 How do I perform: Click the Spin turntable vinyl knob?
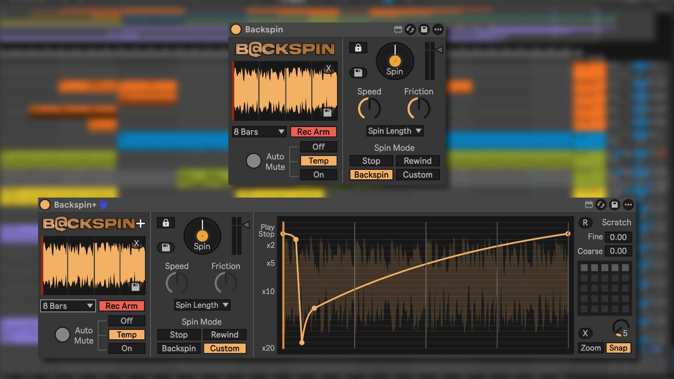tap(395, 60)
